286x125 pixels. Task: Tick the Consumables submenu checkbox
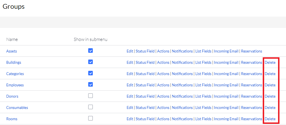coord(91,107)
